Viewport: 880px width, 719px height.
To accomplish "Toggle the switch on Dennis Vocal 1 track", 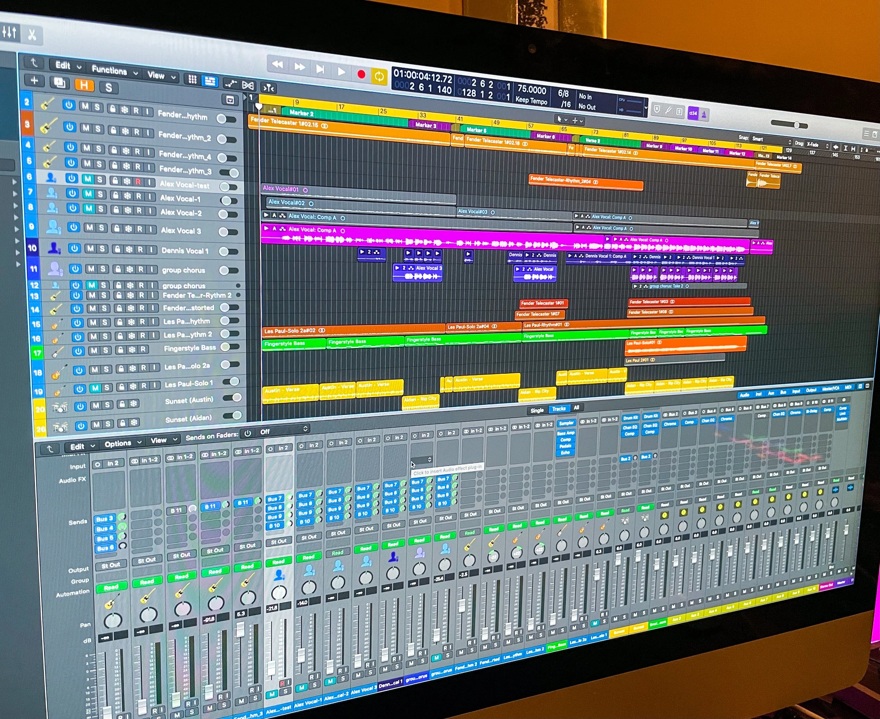I will click(x=228, y=251).
